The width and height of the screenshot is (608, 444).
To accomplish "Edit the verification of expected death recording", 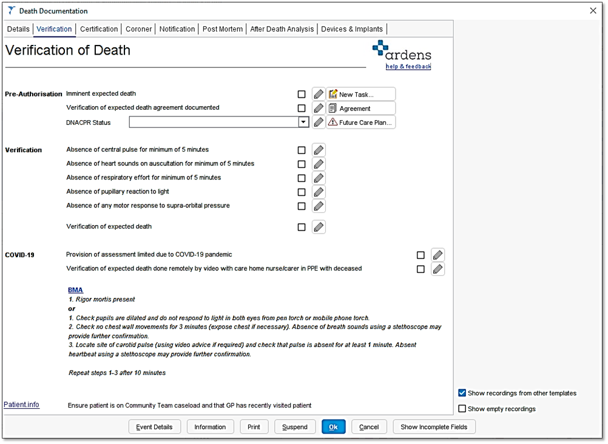I will click(319, 227).
